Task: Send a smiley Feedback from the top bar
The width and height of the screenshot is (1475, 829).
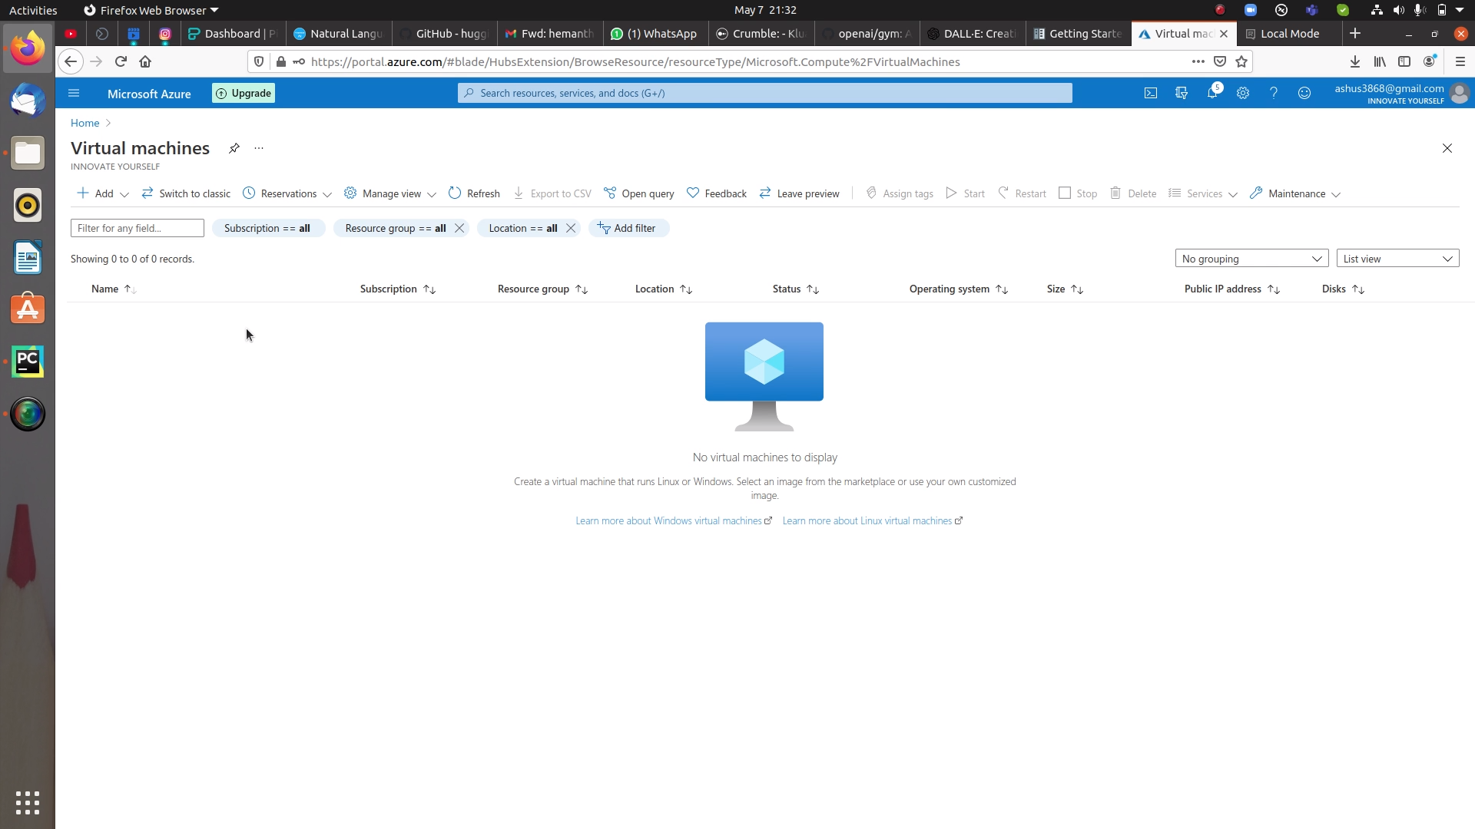Action: [1304, 93]
